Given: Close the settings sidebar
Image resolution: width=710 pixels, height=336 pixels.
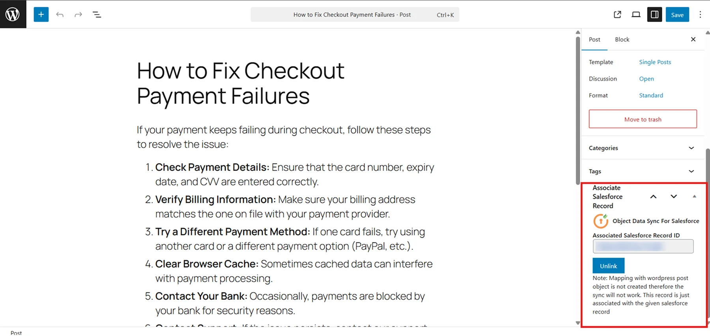Looking at the screenshot, I should pos(693,39).
